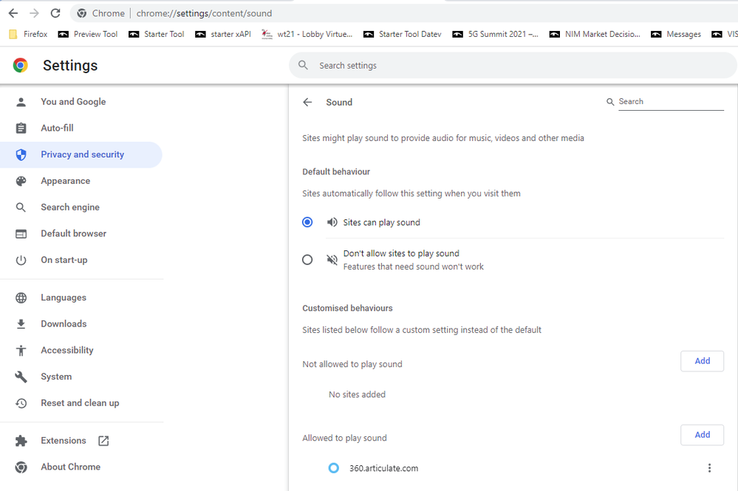
Task: Open more actions for 360.articulate.com
Action: tap(709, 468)
